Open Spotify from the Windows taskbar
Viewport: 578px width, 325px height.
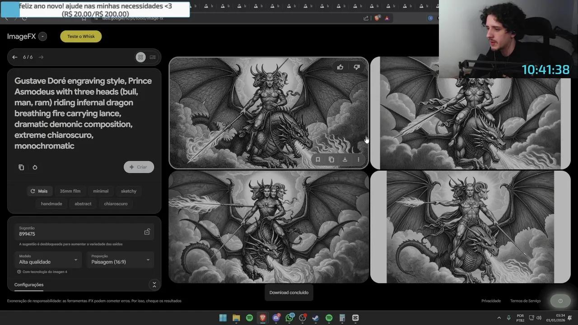tap(249, 318)
